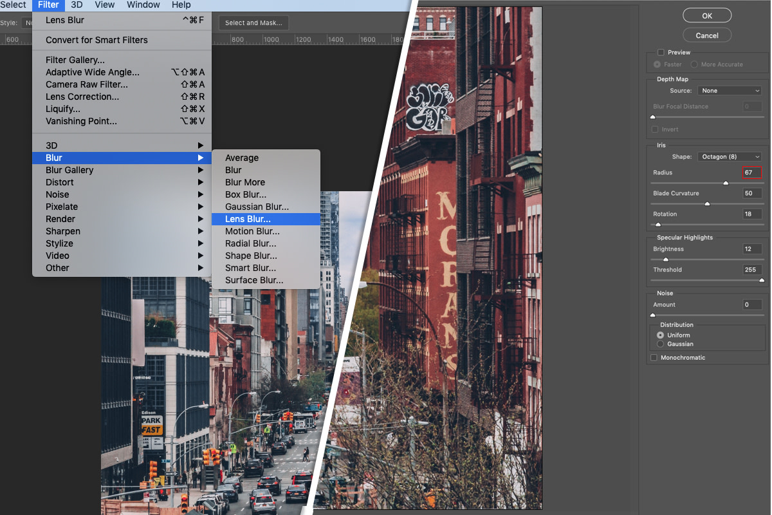Screen dimensions: 772x515
Task: Click the Radius slider handle
Action: click(726, 183)
